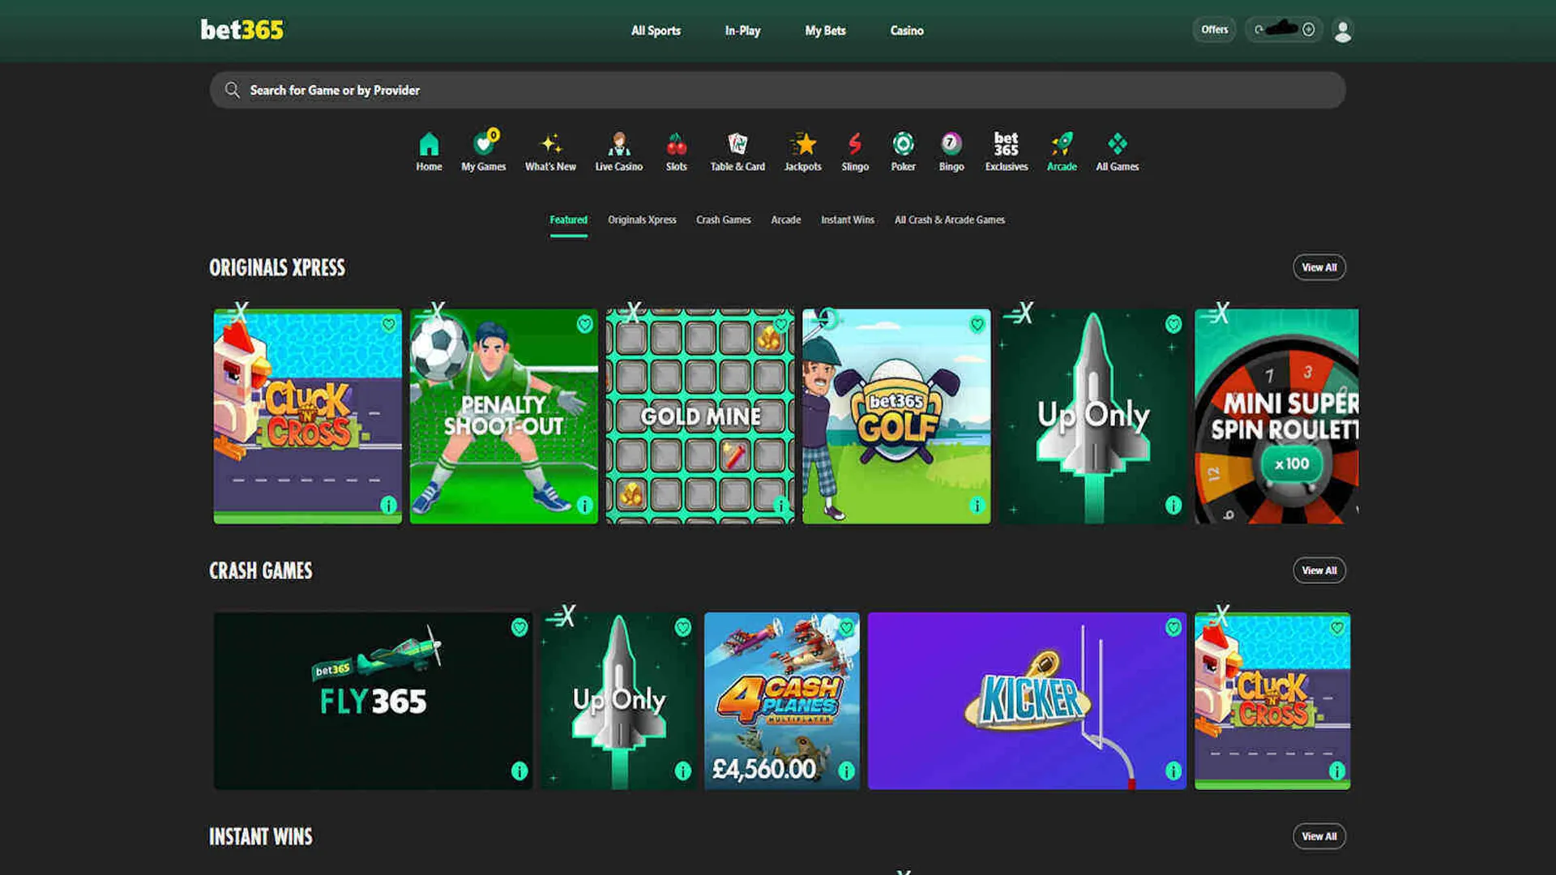Select the Arcade rocket icon
The image size is (1556, 875).
1062,144
